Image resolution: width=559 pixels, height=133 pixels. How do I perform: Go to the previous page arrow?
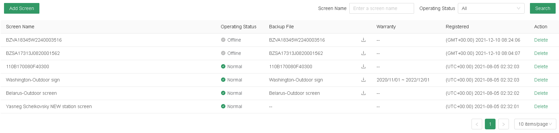click(477, 124)
